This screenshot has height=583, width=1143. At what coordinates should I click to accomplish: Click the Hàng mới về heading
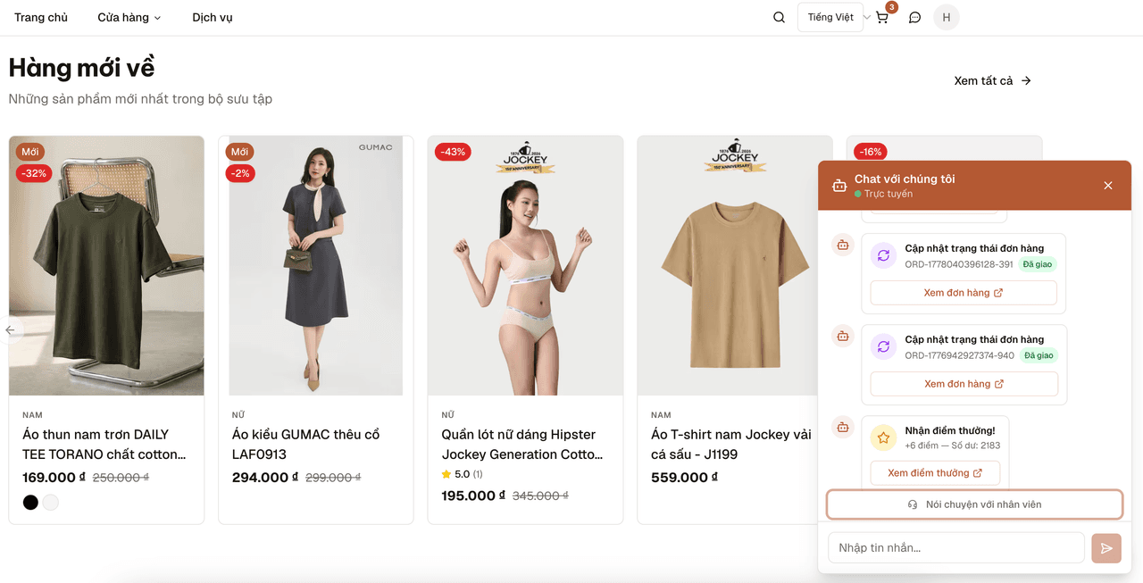tap(81, 67)
